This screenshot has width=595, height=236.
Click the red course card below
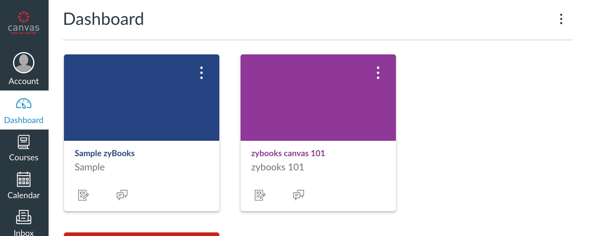[142, 234]
